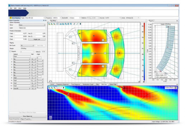Screen dimensions: 185x129
Task: Open the mapping Type dropdown
Action: [x=33, y=18]
